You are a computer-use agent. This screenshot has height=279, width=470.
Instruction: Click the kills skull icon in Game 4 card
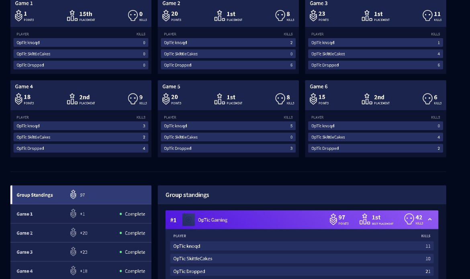coord(133,99)
